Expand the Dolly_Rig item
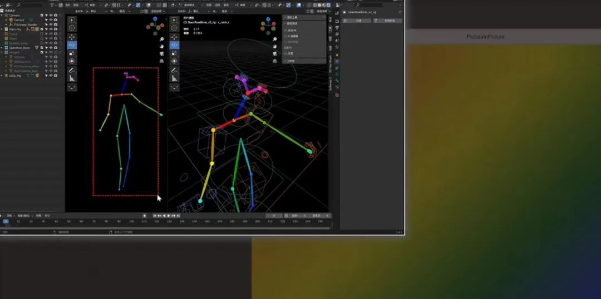 [x=2, y=76]
